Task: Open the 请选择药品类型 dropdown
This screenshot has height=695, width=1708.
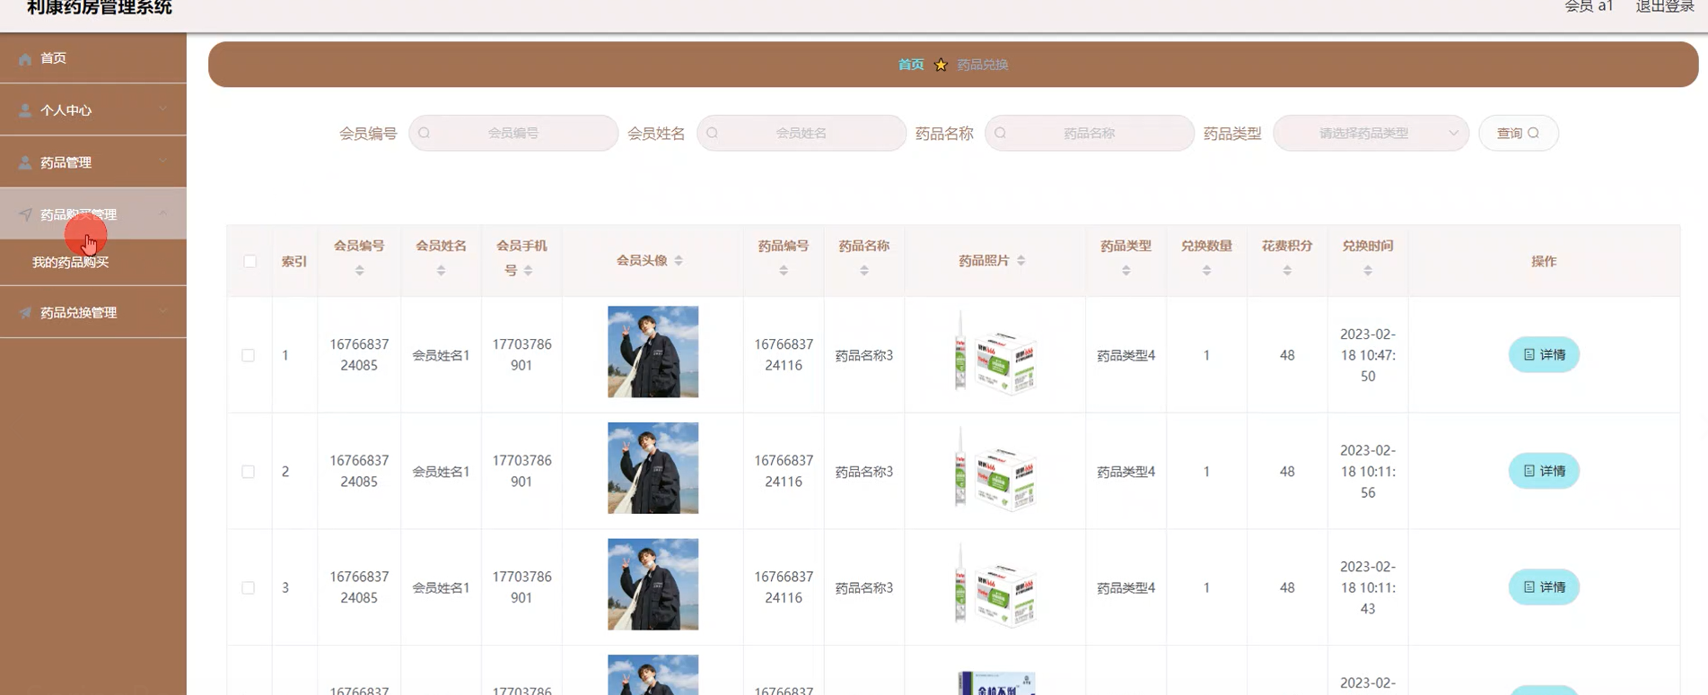Action: pos(1371,133)
